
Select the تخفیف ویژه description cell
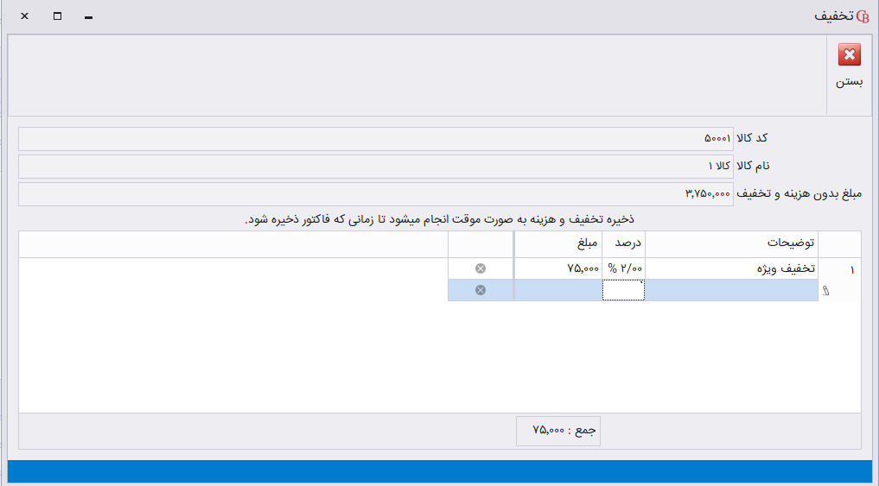coord(731,268)
